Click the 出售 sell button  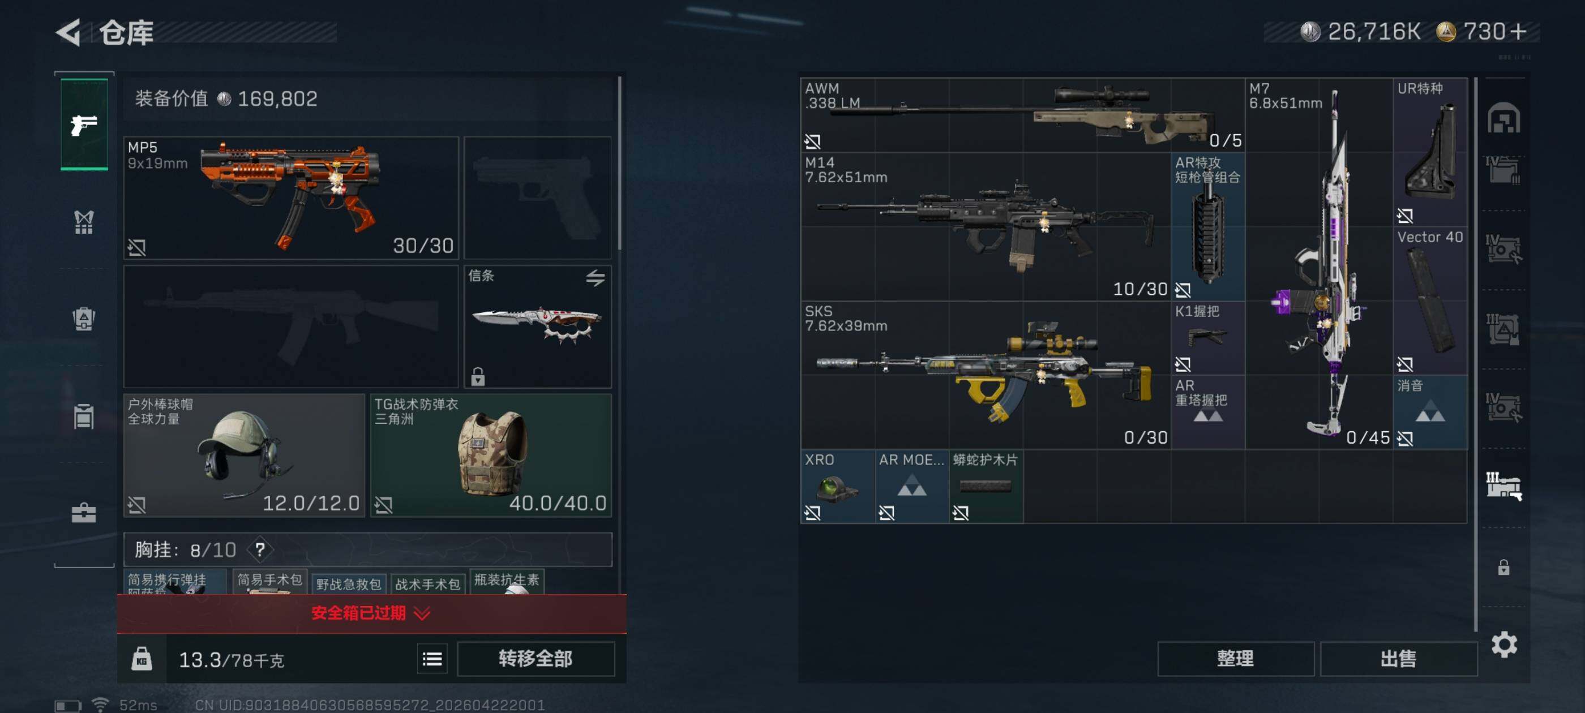pyautogui.click(x=1398, y=659)
